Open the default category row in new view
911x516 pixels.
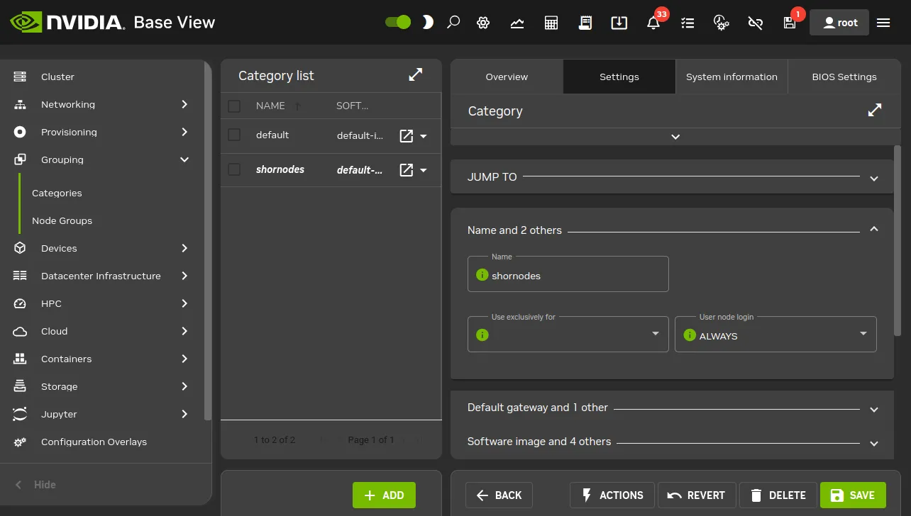[x=407, y=135]
